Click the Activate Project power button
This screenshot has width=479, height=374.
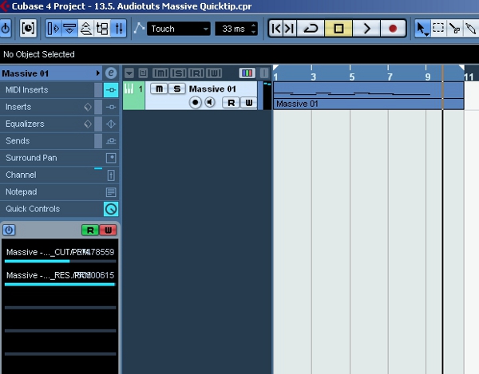click(x=6, y=29)
